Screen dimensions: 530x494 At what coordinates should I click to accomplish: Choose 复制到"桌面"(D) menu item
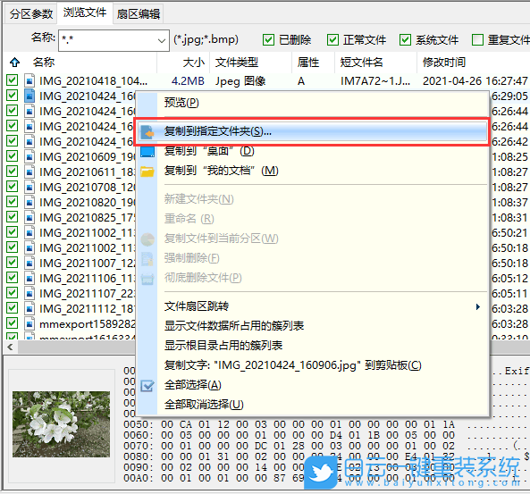pyautogui.click(x=209, y=151)
